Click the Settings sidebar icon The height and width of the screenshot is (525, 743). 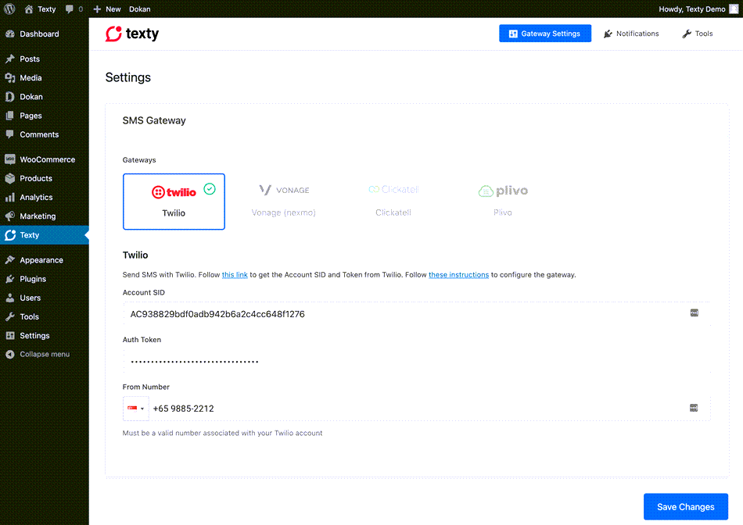tap(10, 336)
